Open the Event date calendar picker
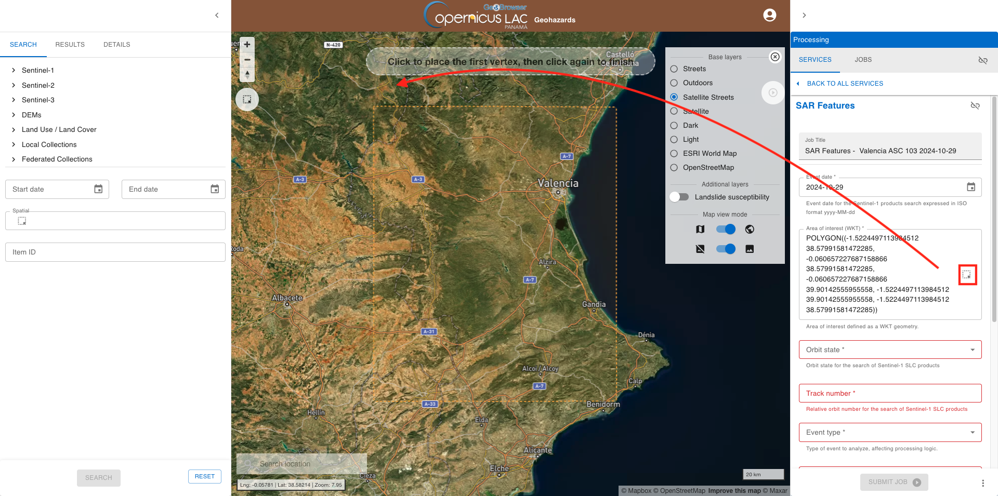The height and width of the screenshot is (496, 998). click(970, 187)
